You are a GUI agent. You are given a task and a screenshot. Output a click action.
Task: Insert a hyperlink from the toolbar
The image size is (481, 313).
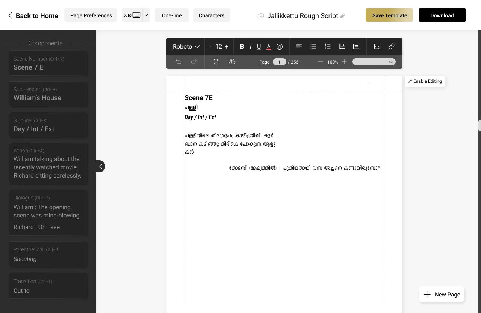click(x=391, y=46)
